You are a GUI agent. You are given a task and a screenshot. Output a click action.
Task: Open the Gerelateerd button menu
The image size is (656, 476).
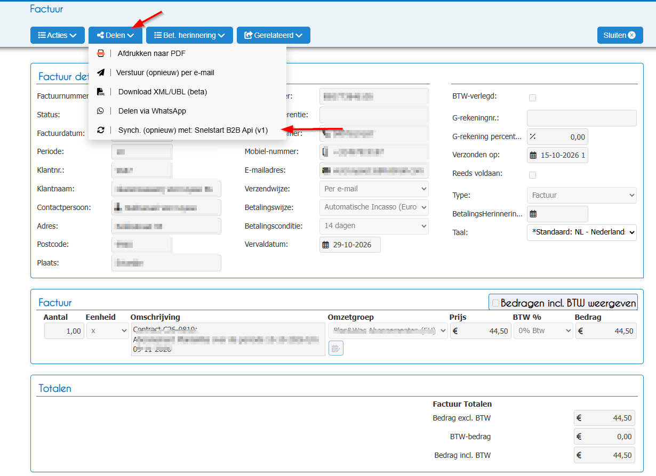(274, 35)
